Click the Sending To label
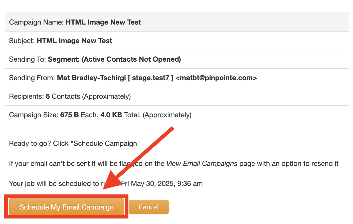 pyautogui.click(x=28, y=59)
